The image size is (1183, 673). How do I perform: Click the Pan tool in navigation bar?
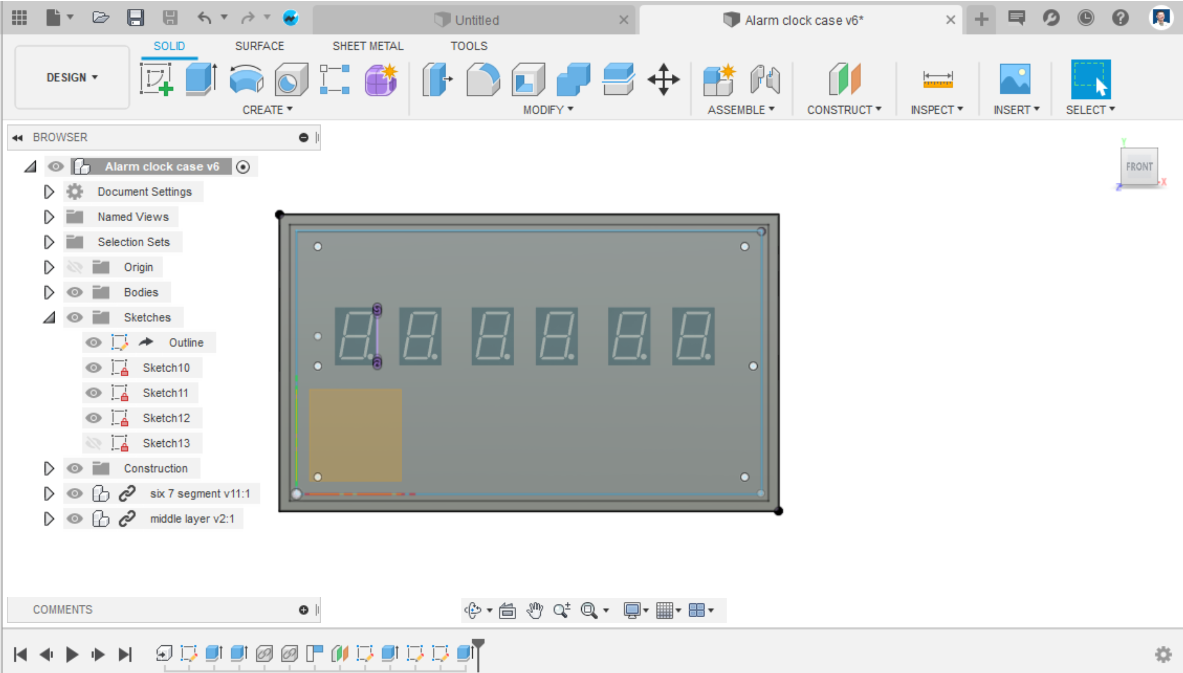pos(535,610)
